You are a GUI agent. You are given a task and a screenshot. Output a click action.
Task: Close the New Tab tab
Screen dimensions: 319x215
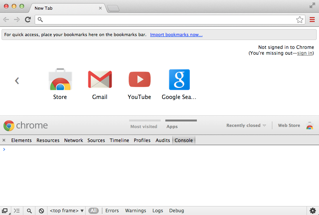click(100, 8)
